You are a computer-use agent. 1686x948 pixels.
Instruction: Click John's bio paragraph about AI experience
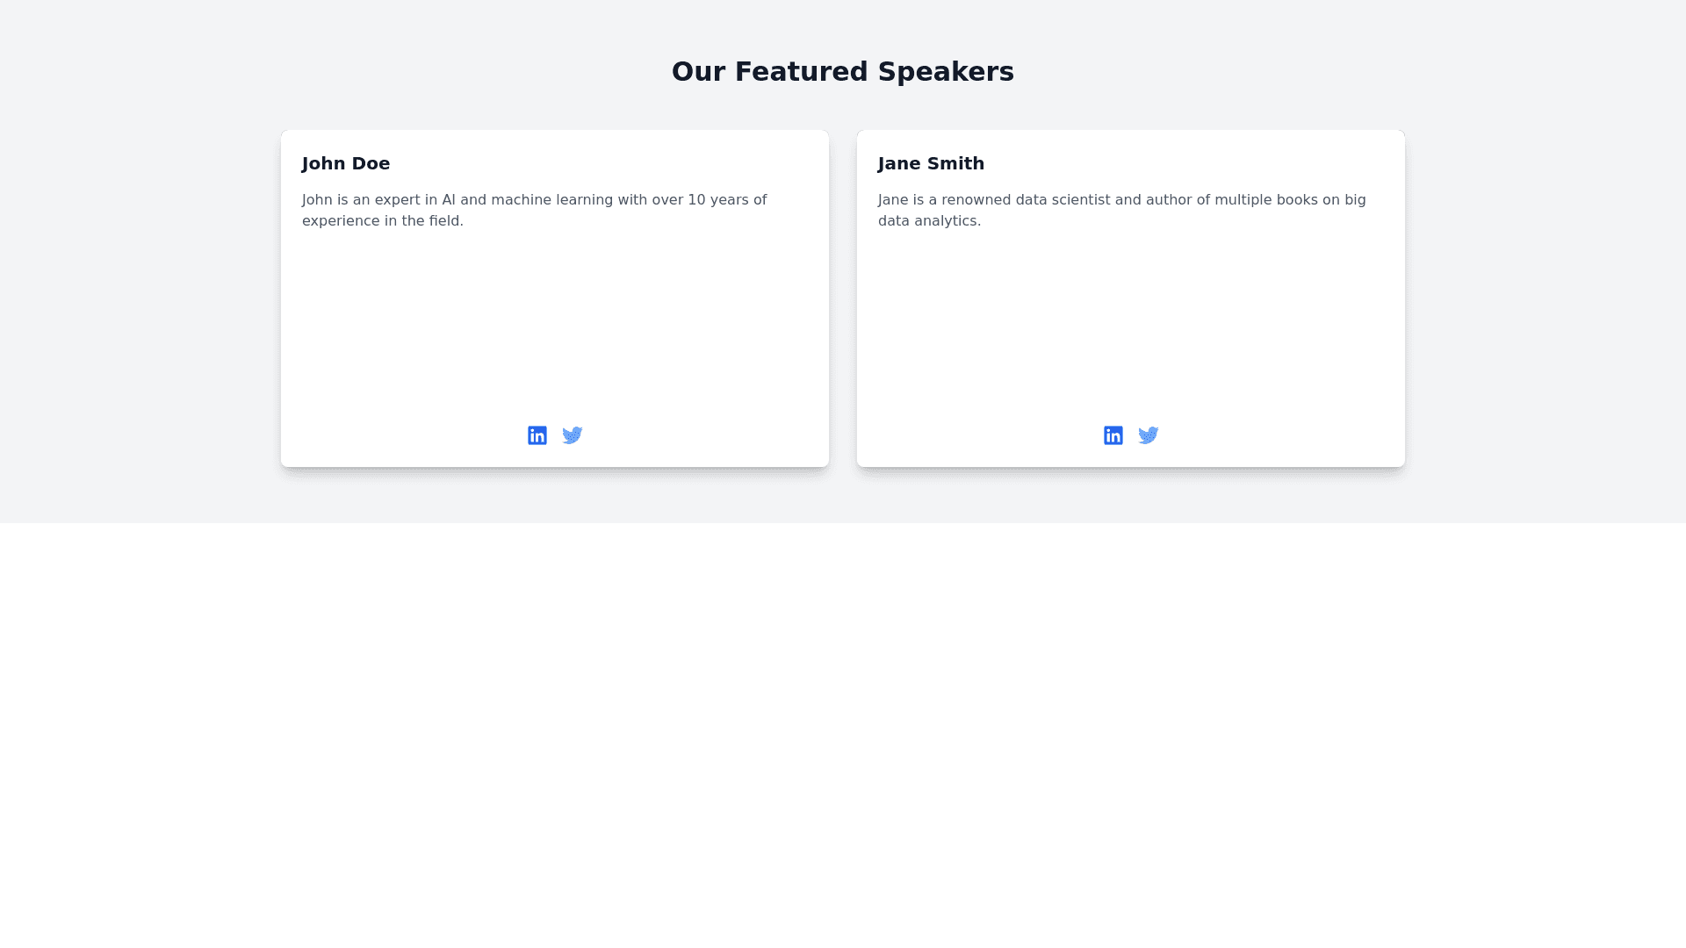pos(534,210)
